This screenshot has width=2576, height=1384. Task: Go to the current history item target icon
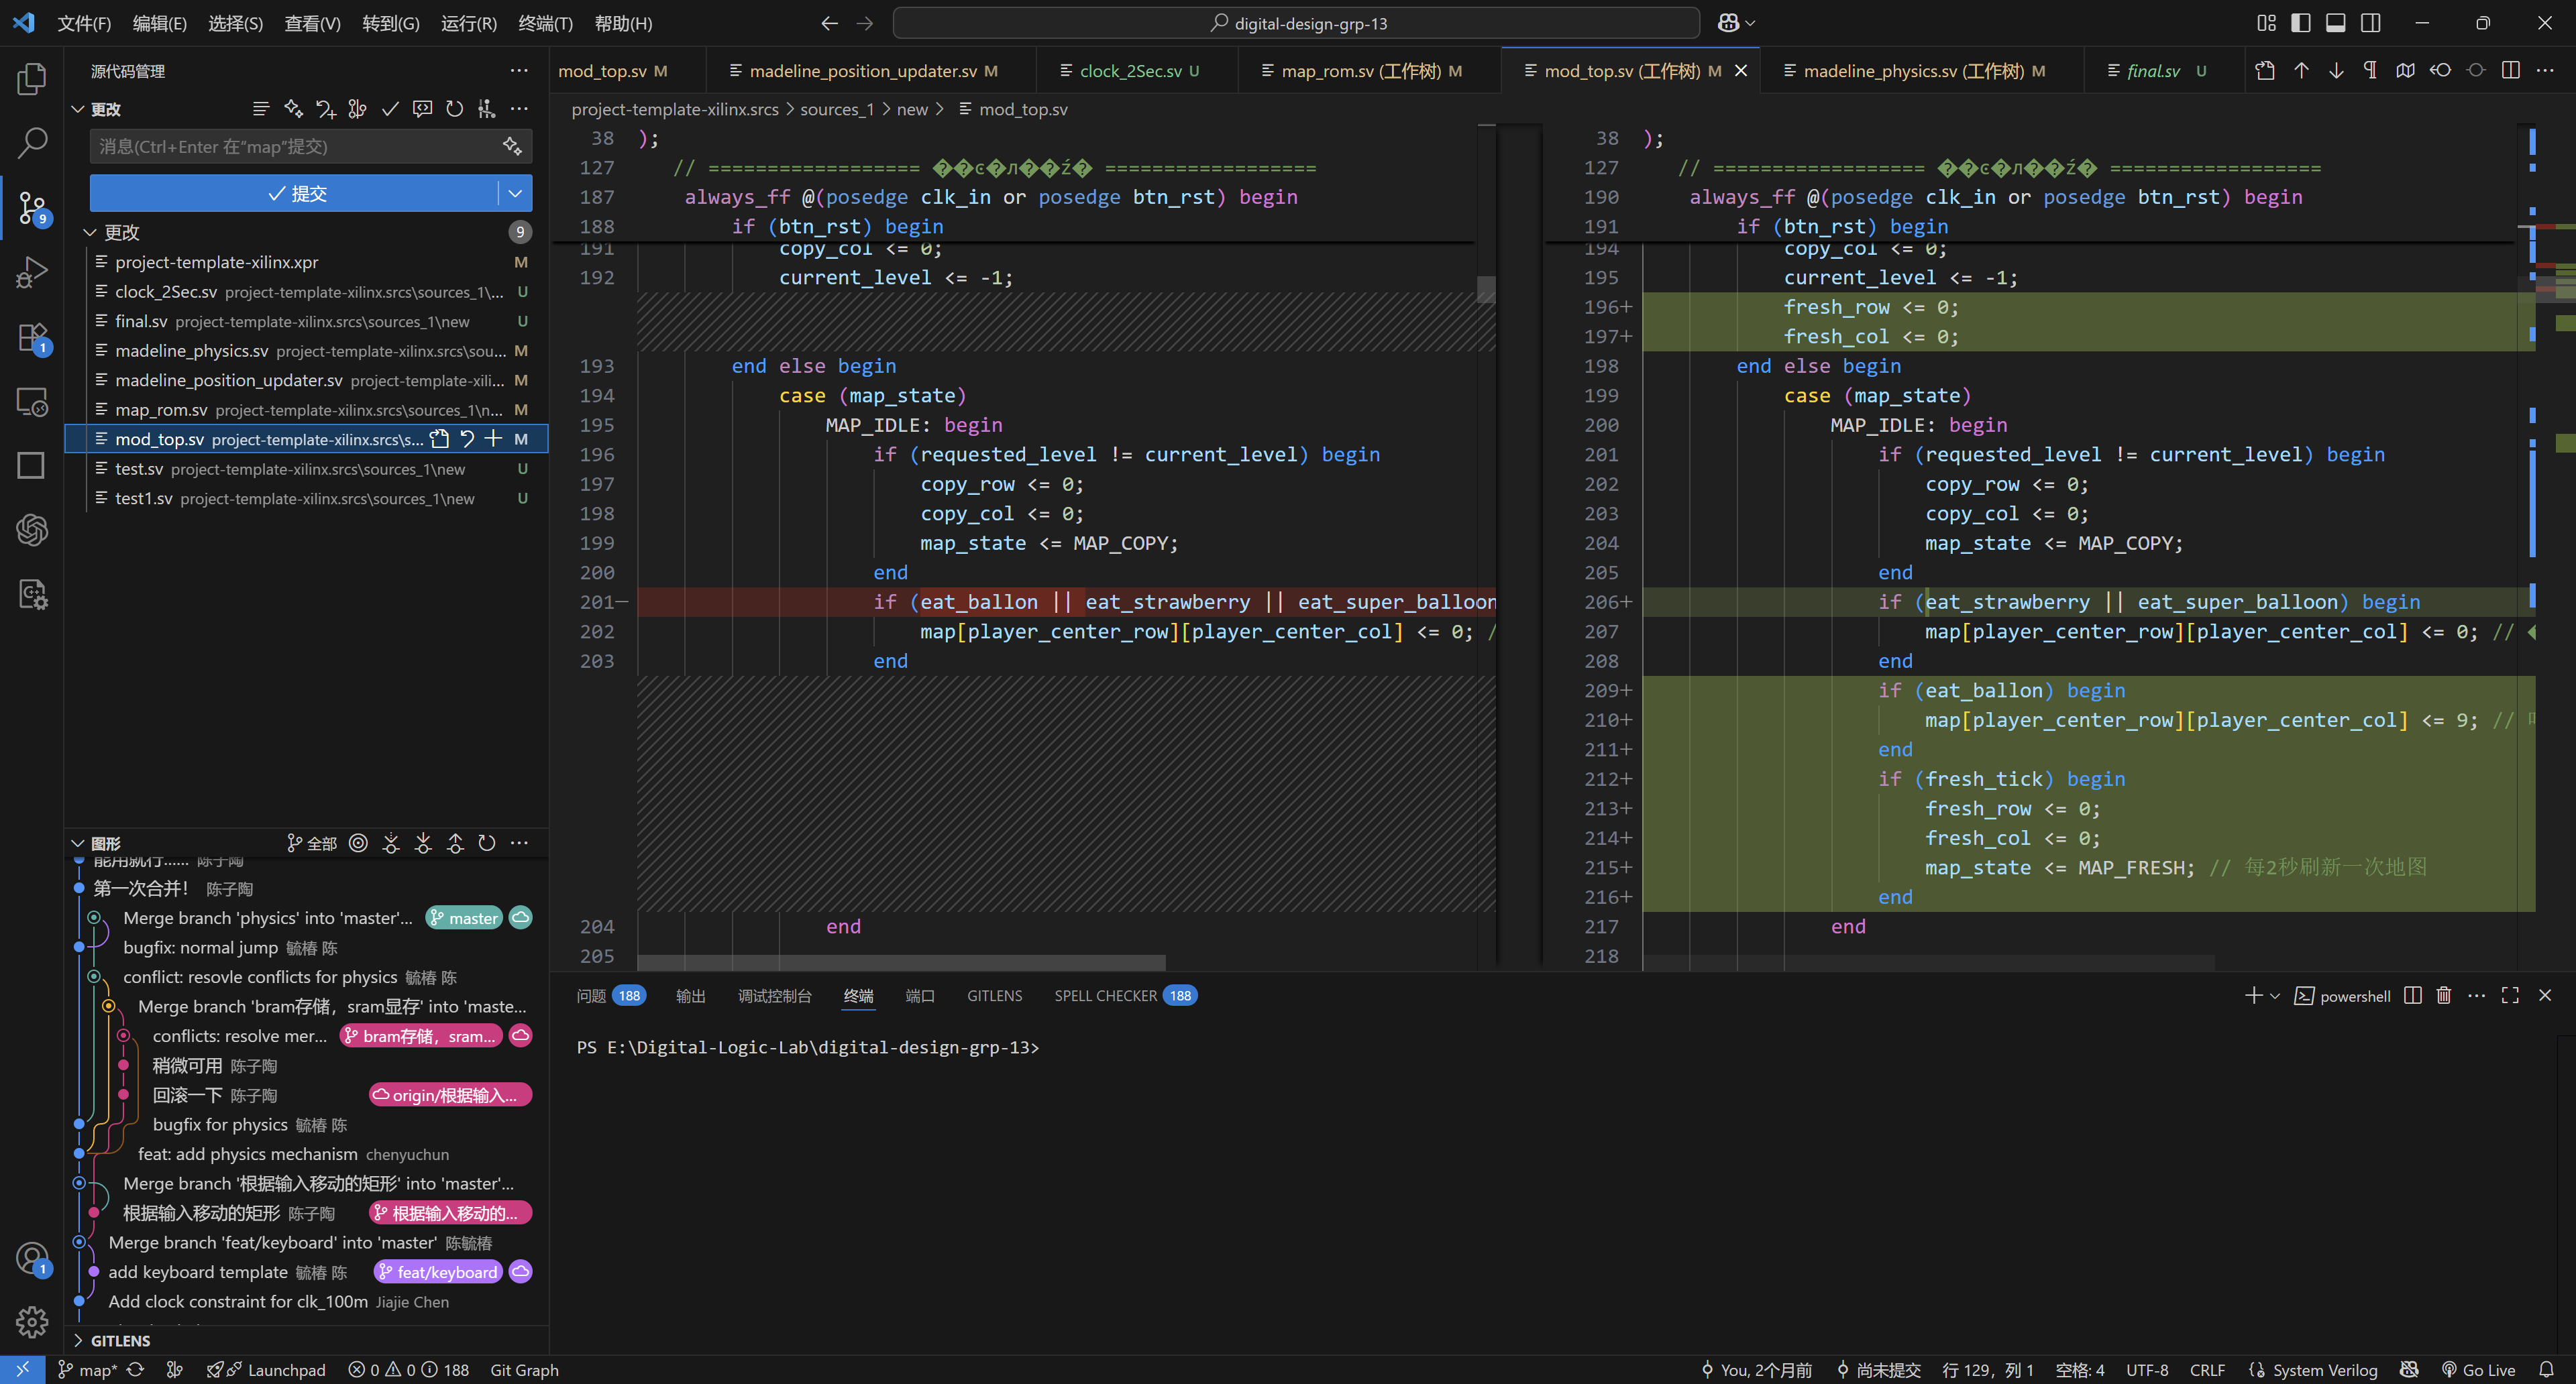click(358, 844)
